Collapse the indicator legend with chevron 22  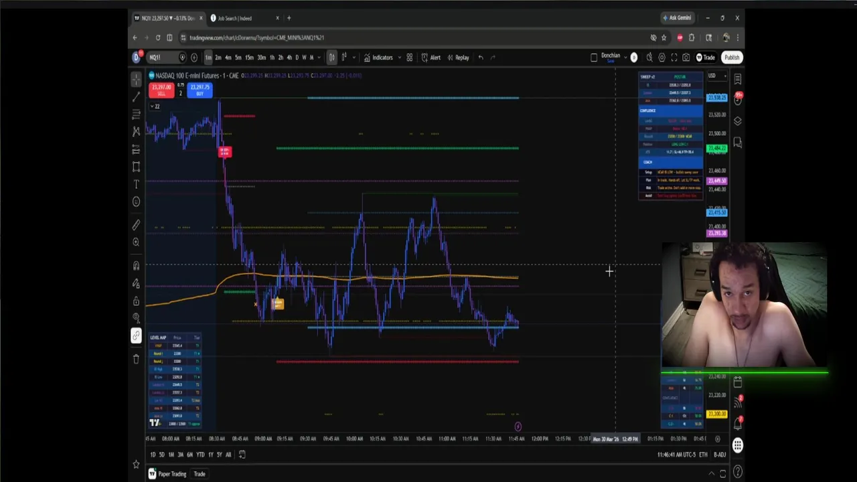(x=155, y=106)
